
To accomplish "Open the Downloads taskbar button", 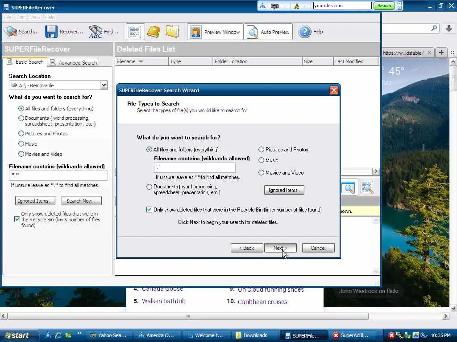I will coord(256,335).
